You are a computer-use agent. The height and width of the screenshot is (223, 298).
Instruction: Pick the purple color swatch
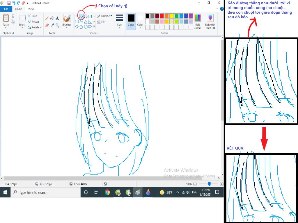coord(191,16)
